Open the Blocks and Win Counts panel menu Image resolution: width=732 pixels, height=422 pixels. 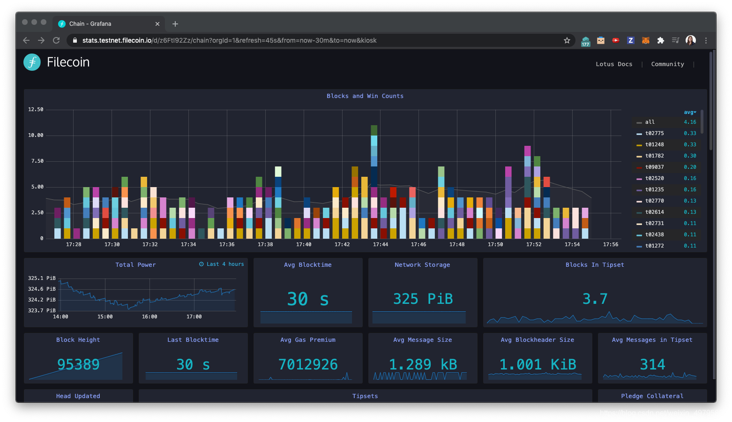[x=365, y=96]
